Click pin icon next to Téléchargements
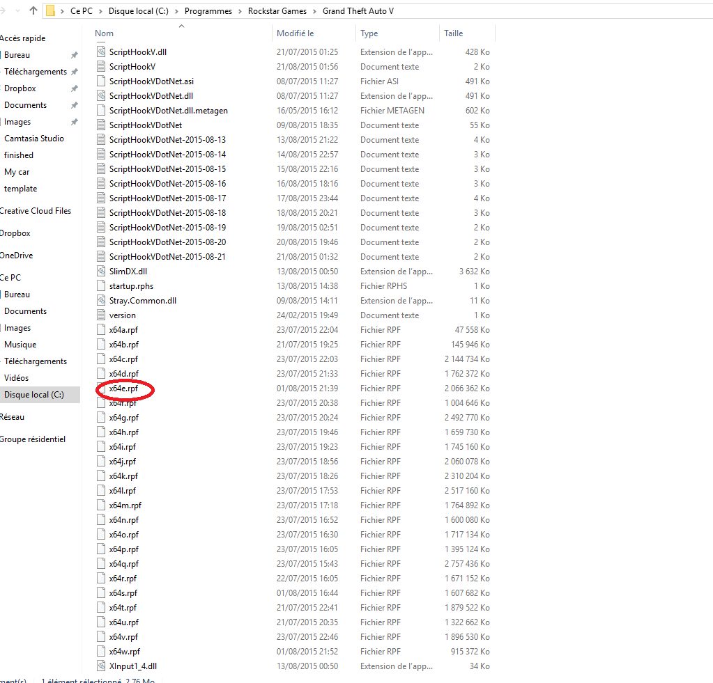The width and height of the screenshot is (713, 683). pyautogui.click(x=74, y=72)
